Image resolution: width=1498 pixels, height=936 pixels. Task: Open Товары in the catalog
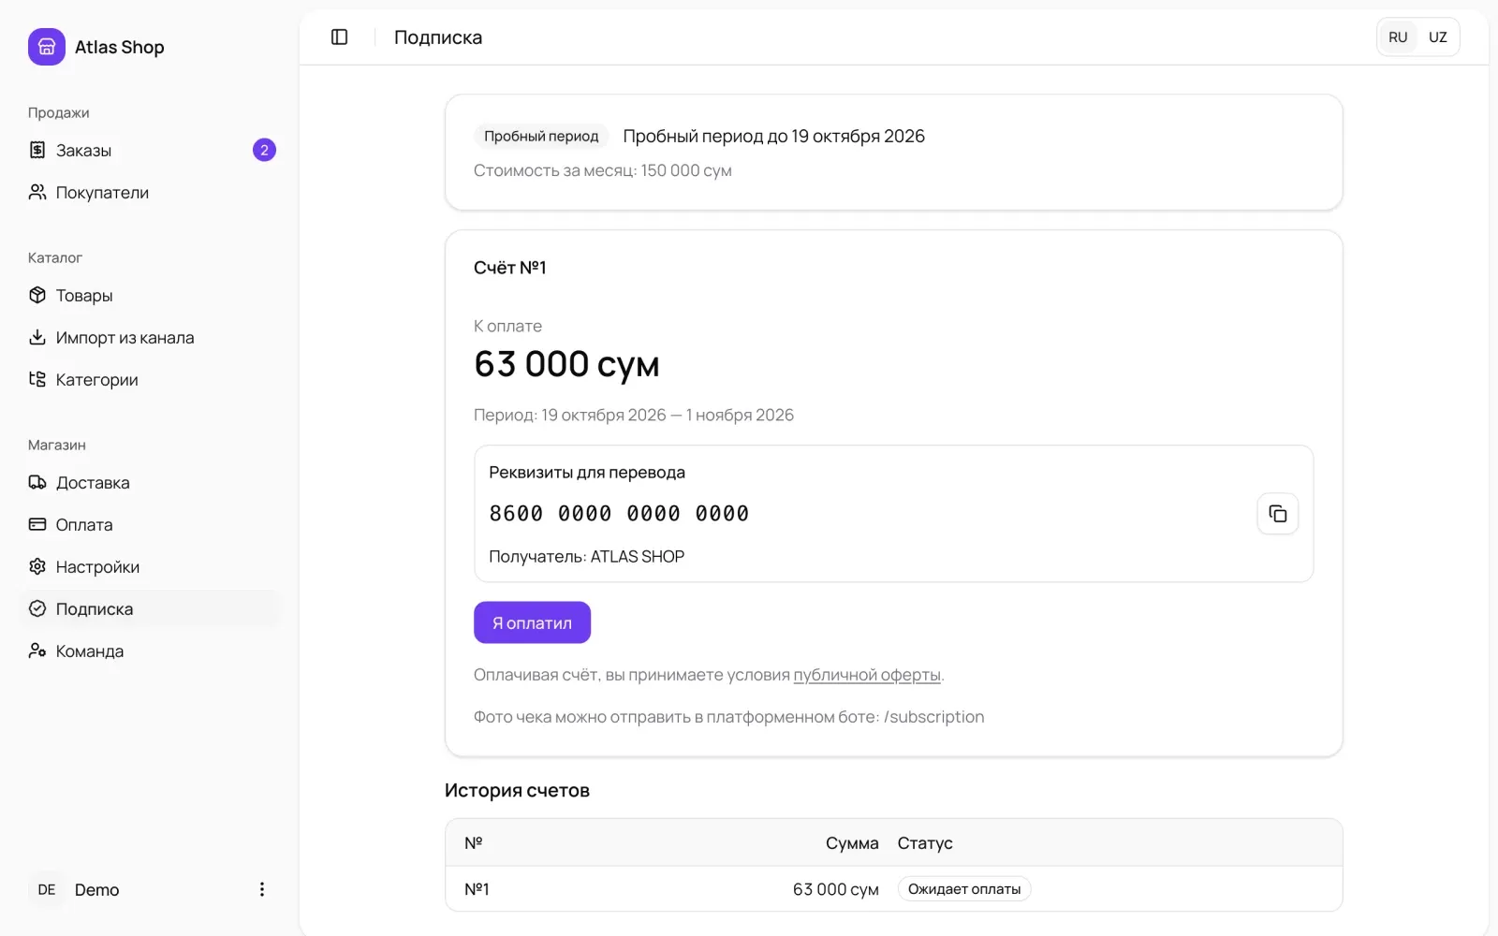coord(150,295)
